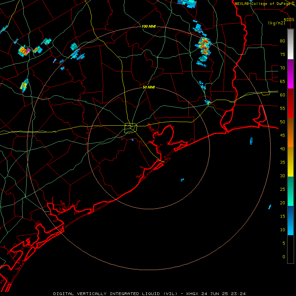The image size is (296, 296).
Task: Click the tiny blue echo just south of Houston loop
Action: coord(132,140)
